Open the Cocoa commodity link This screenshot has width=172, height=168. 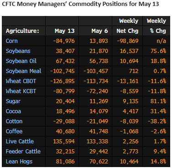[x=13, y=111]
